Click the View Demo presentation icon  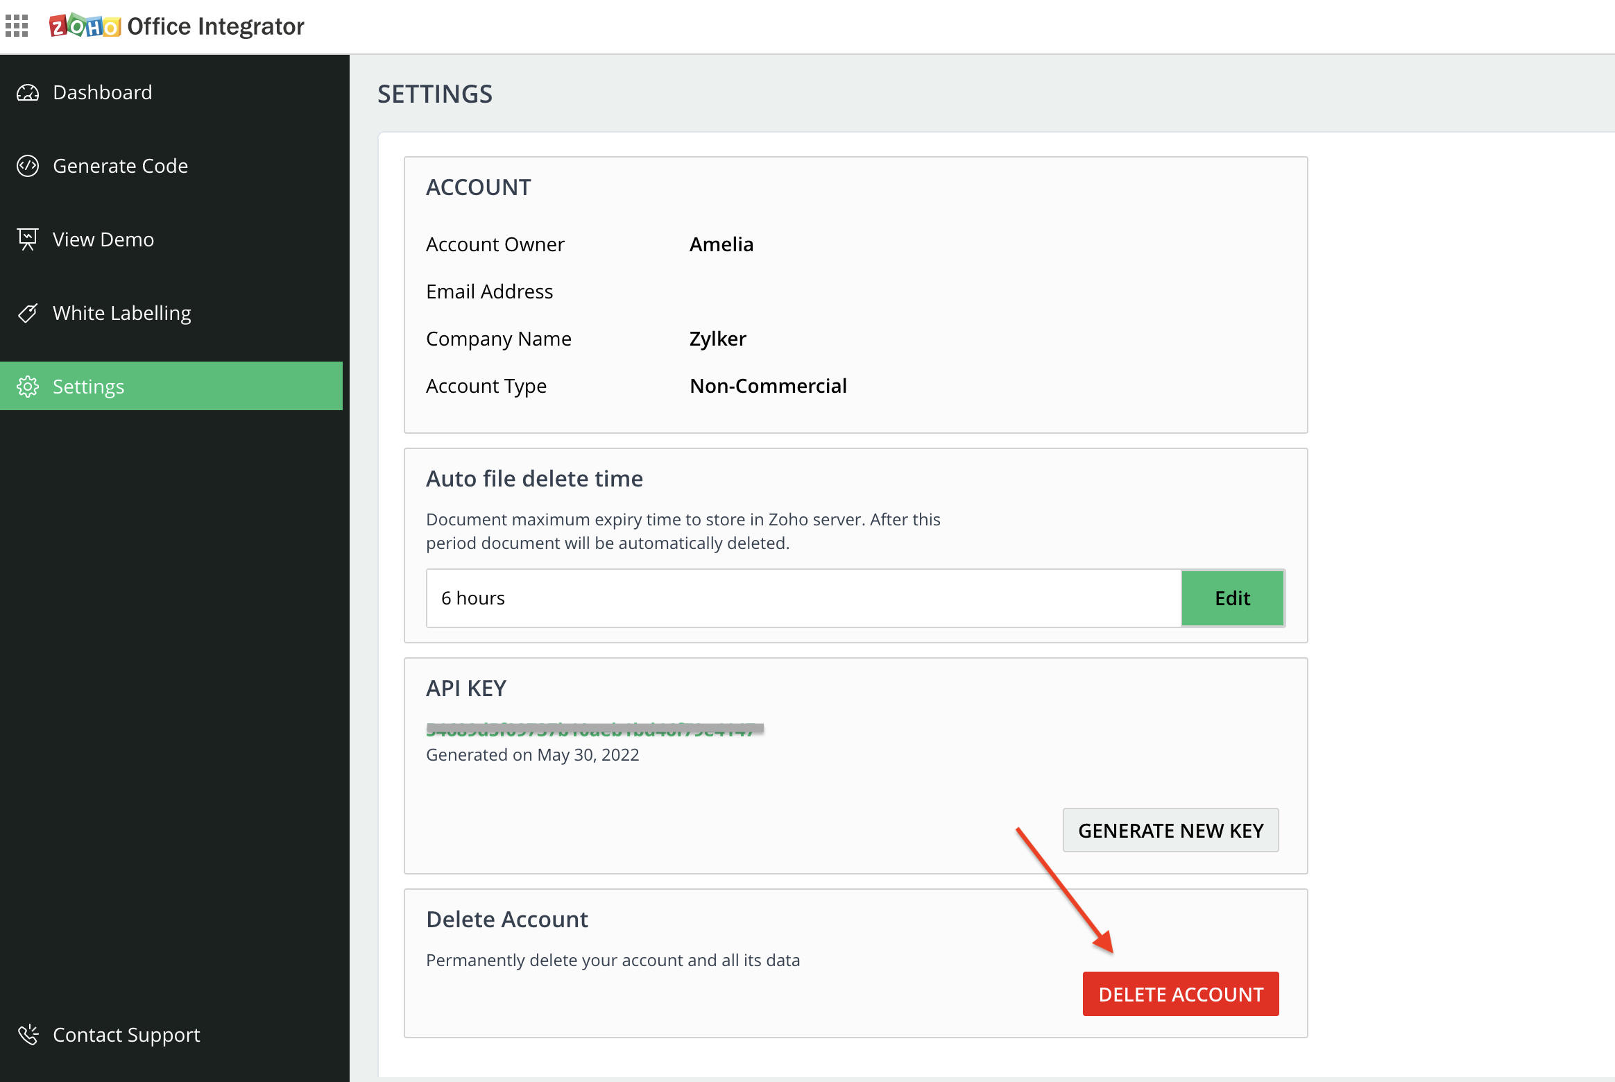28,239
